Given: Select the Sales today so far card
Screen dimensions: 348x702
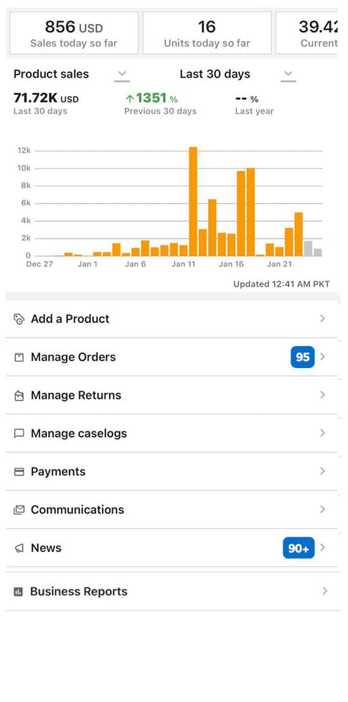Looking at the screenshot, I should coord(74,33).
